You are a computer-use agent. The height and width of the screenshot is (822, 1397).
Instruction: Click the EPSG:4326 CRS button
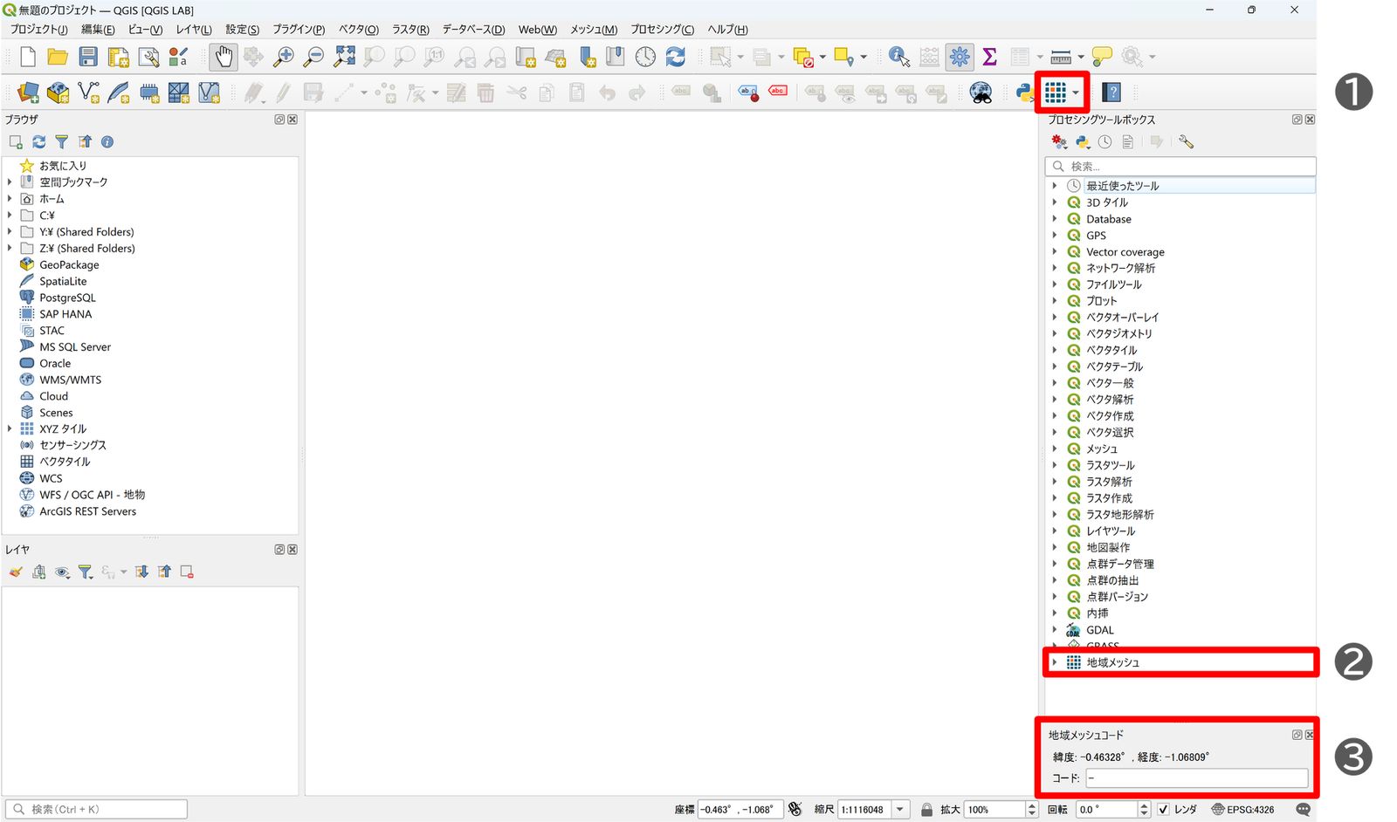tap(1242, 810)
